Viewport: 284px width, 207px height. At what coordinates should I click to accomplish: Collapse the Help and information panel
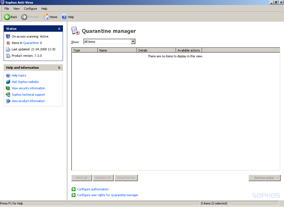[59, 68]
